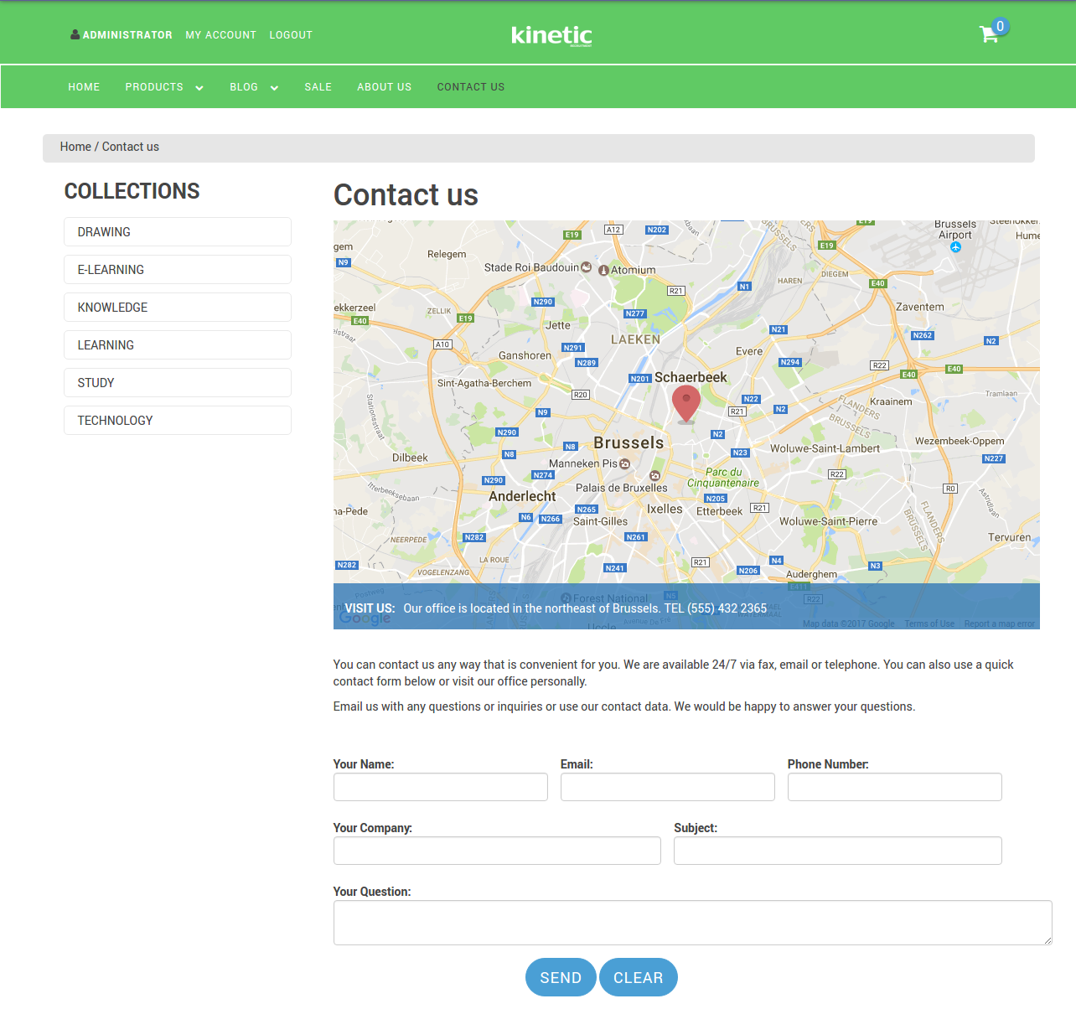This screenshot has width=1076, height=1009.
Task: Go to Home in navigation bar
Action: coord(84,87)
